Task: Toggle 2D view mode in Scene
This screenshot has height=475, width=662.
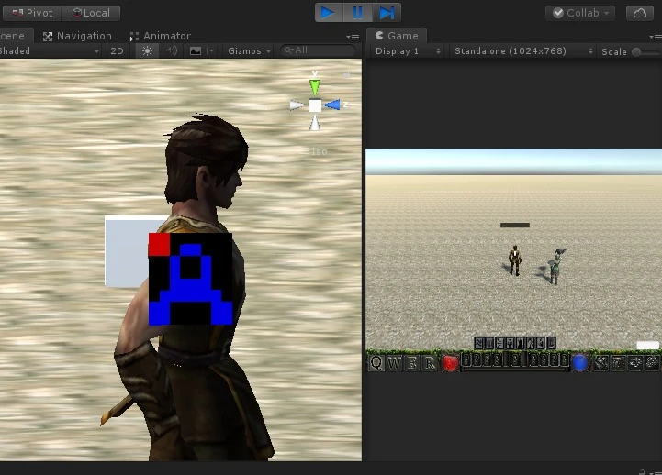Action: coord(117,51)
